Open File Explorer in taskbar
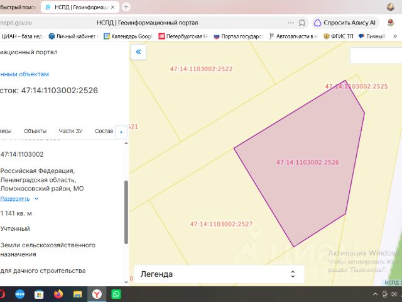 click(x=77, y=294)
